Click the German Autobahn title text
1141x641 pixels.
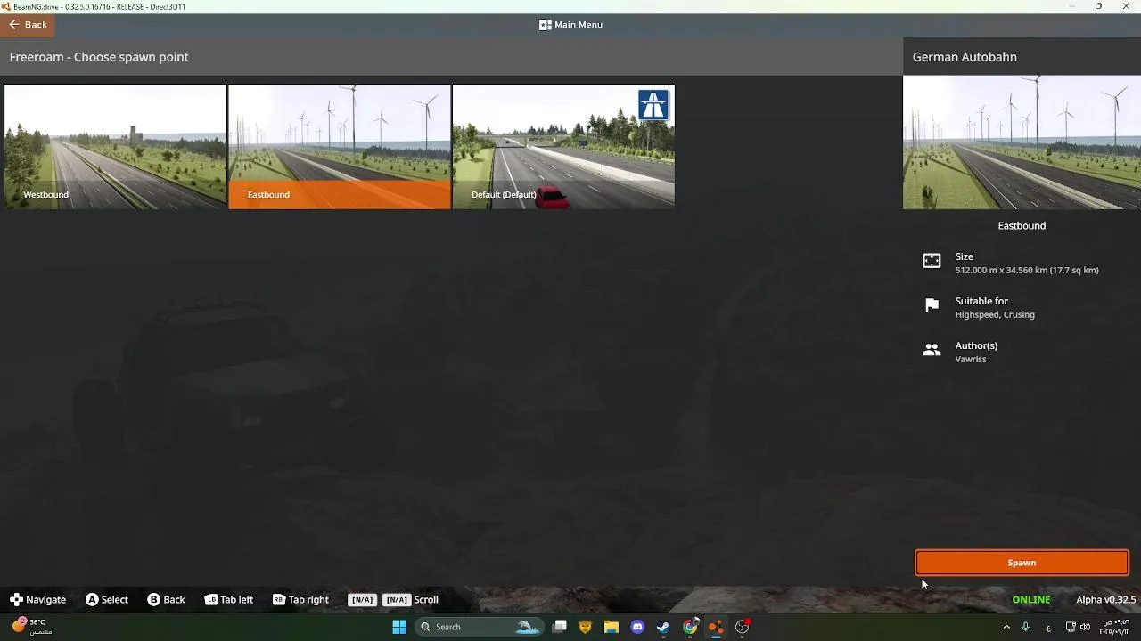pos(965,57)
